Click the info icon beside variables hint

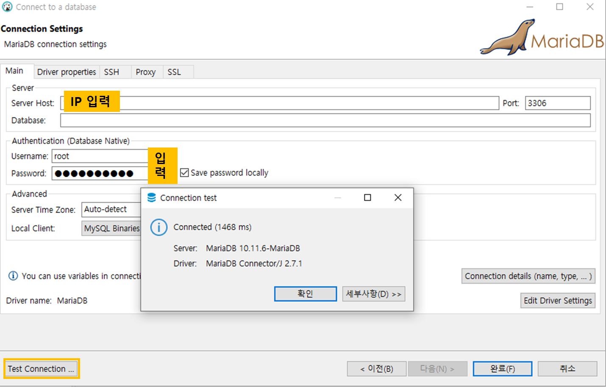tap(13, 276)
